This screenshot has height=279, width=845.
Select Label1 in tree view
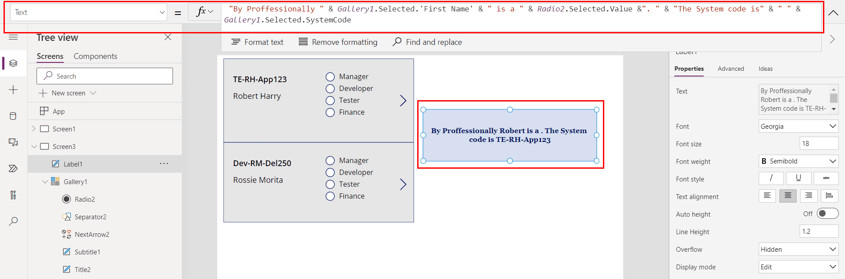[105, 164]
